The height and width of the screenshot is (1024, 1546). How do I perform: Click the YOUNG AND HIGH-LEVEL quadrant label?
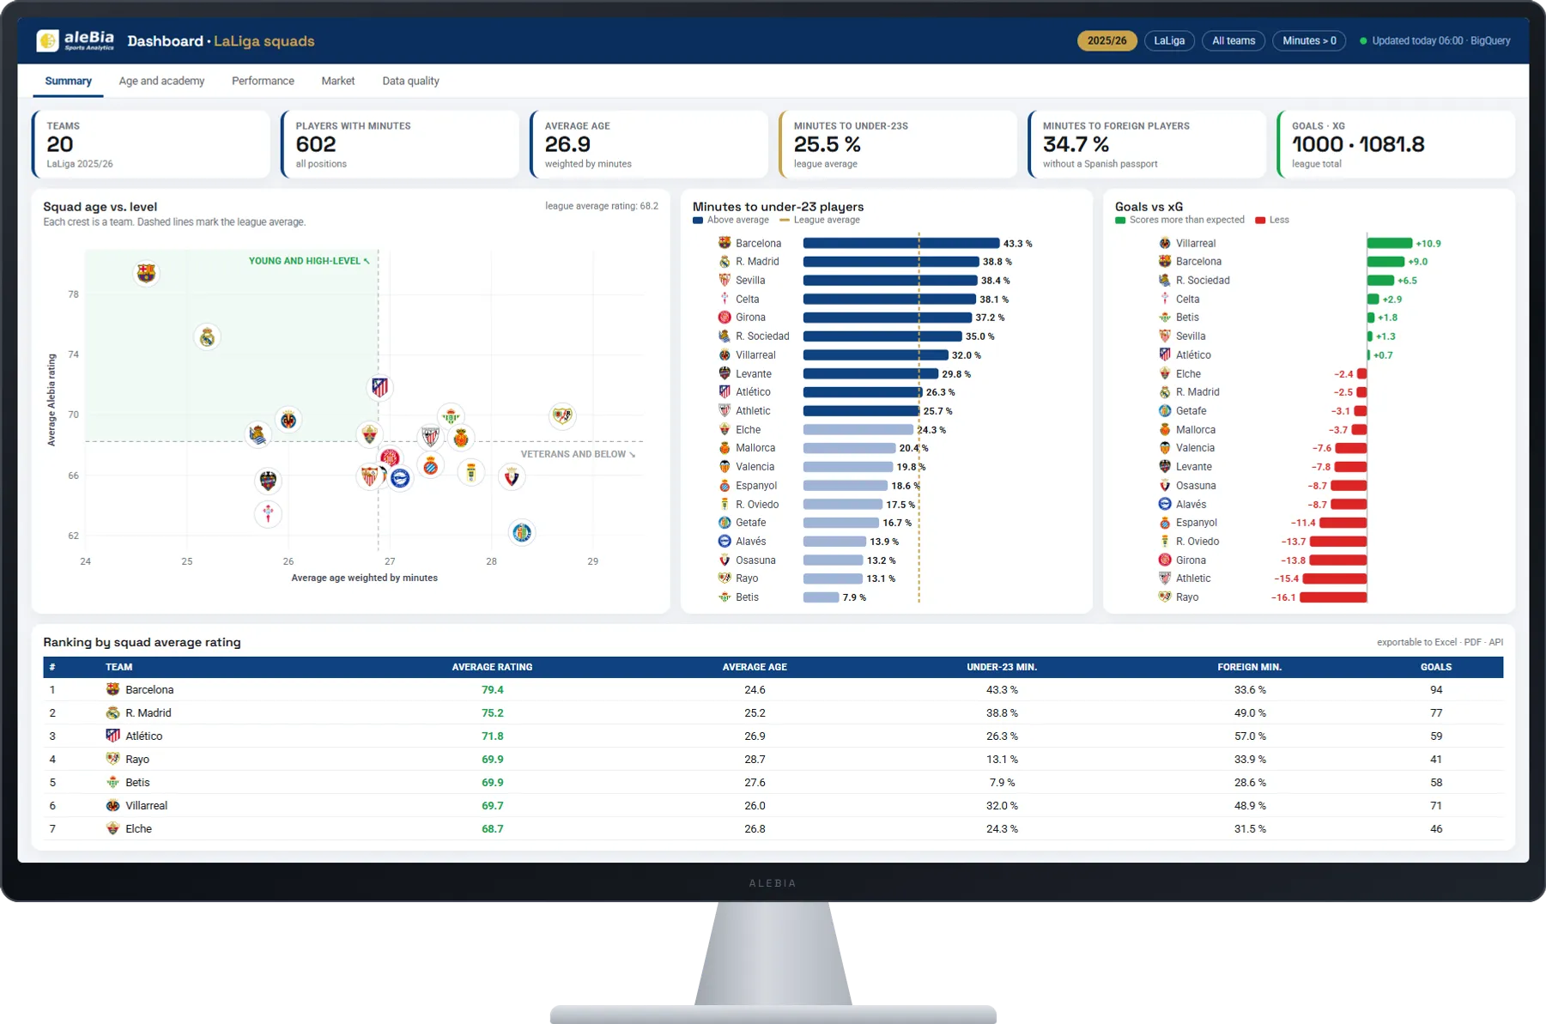pyautogui.click(x=309, y=261)
